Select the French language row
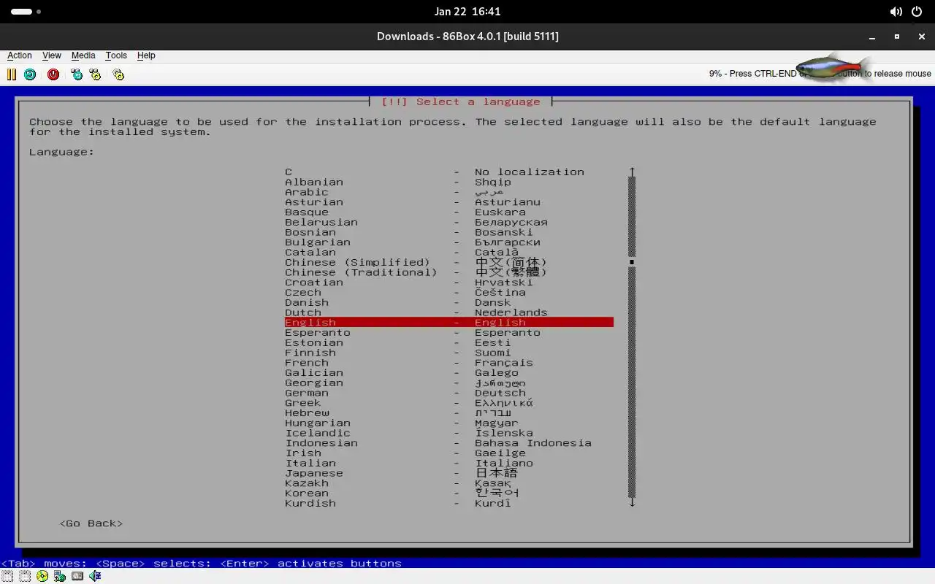The height and width of the screenshot is (584, 935). pyautogui.click(x=449, y=363)
